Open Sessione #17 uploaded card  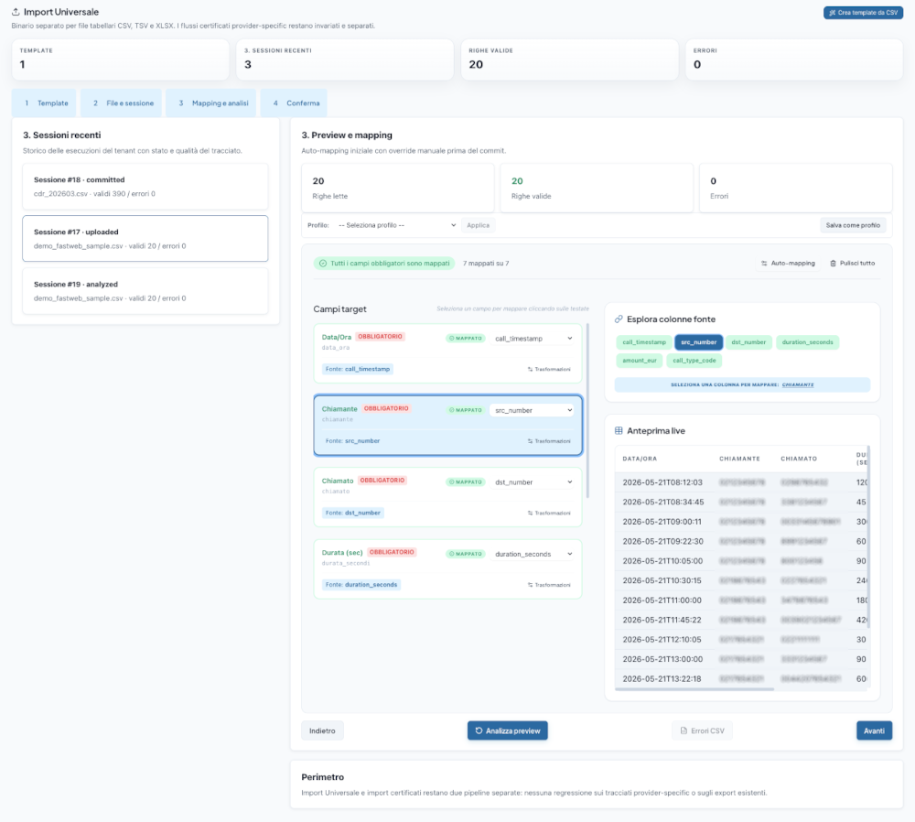click(x=145, y=238)
